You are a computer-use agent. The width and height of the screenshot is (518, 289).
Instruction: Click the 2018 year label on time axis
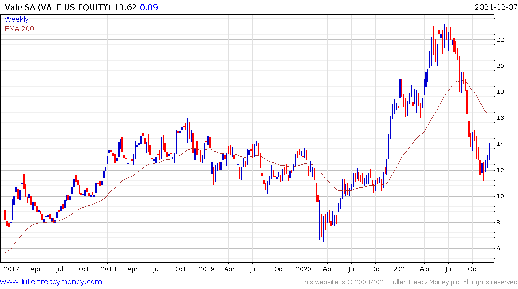(x=108, y=269)
